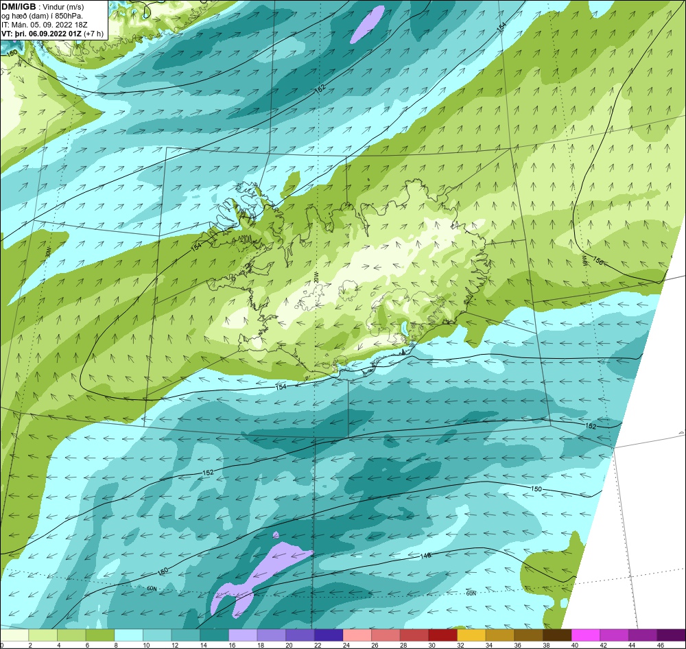Click the 30W meridian label
Screen dimensions: 686x649
click(48, 252)
